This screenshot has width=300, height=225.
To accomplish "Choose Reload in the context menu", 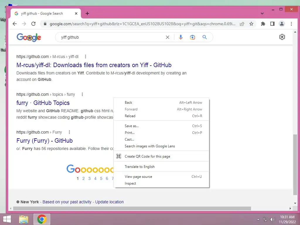I will click(x=161, y=116).
